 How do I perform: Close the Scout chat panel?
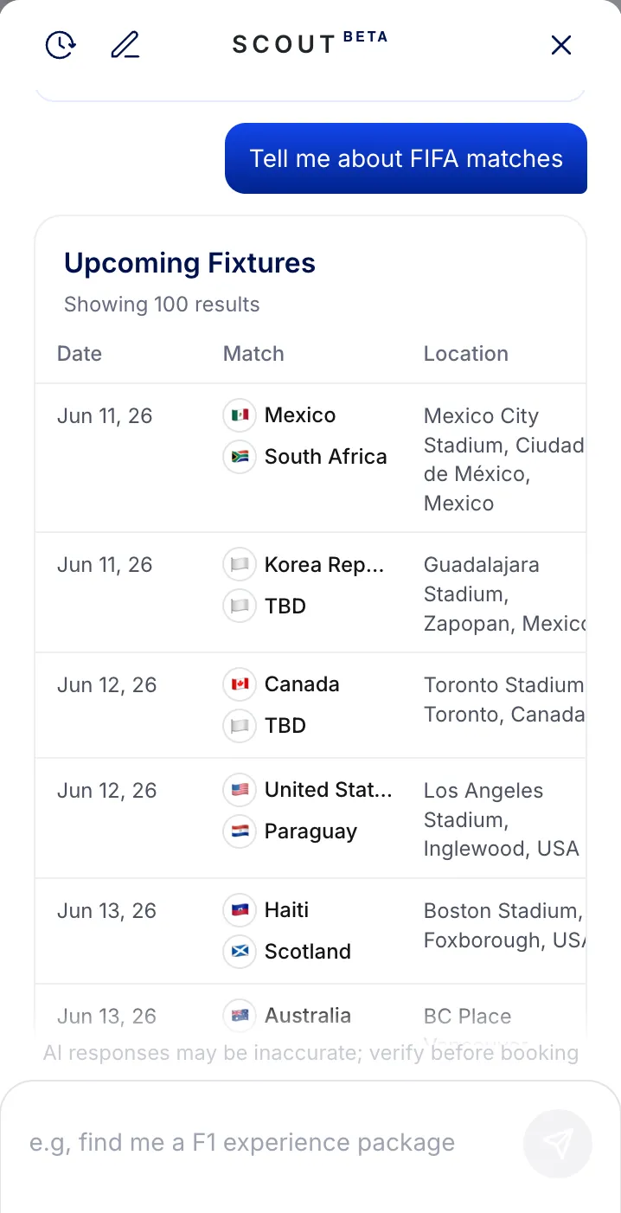click(560, 45)
